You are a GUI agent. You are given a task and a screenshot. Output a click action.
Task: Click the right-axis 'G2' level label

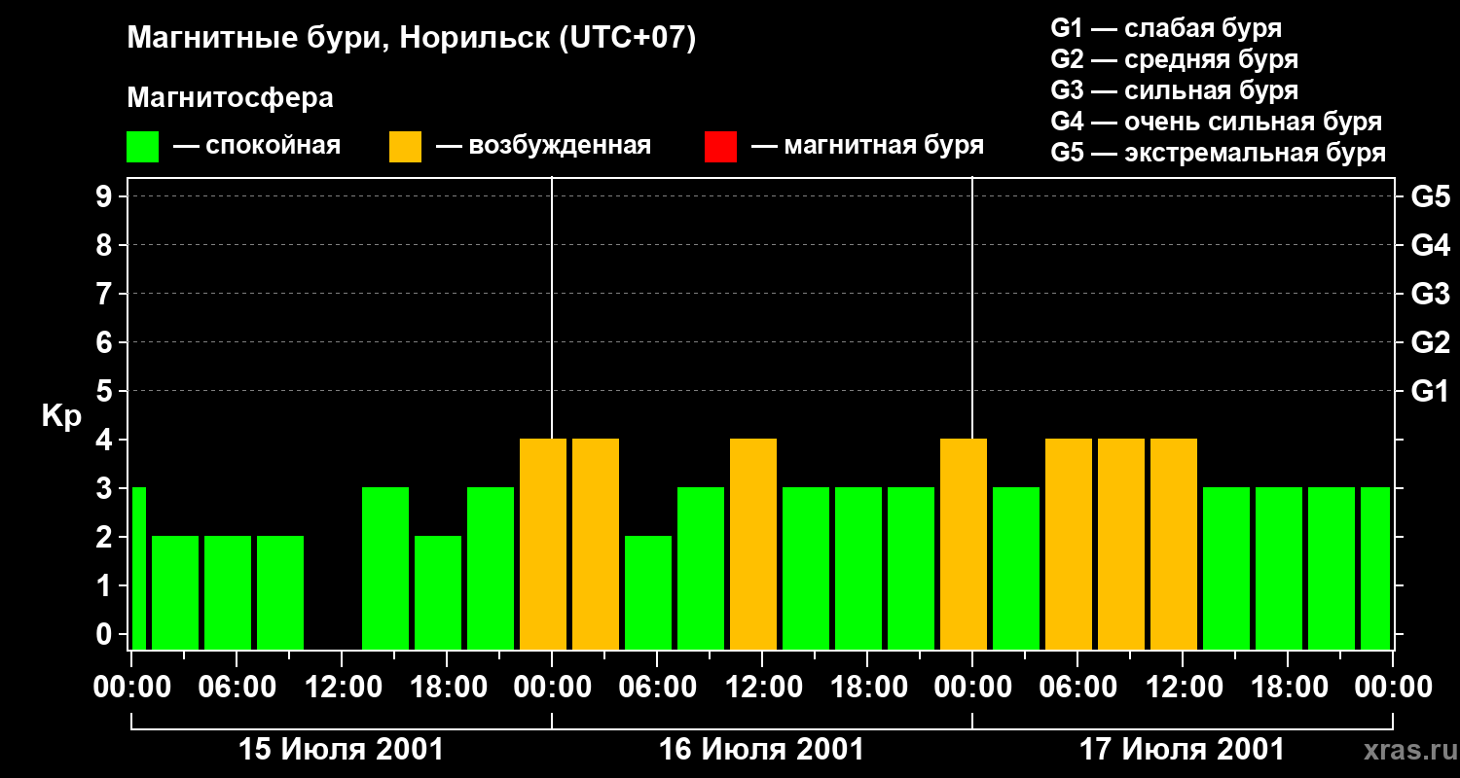click(x=1431, y=342)
